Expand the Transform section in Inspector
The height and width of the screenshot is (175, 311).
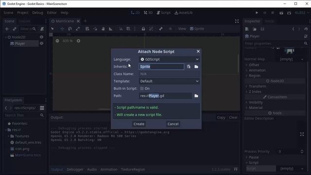pyautogui.click(x=257, y=87)
